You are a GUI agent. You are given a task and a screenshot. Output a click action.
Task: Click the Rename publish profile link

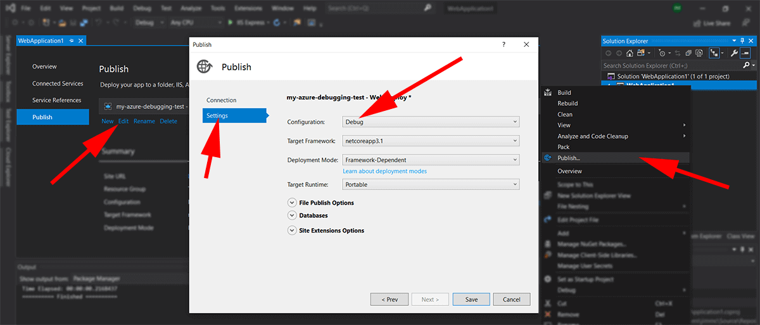click(144, 121)
